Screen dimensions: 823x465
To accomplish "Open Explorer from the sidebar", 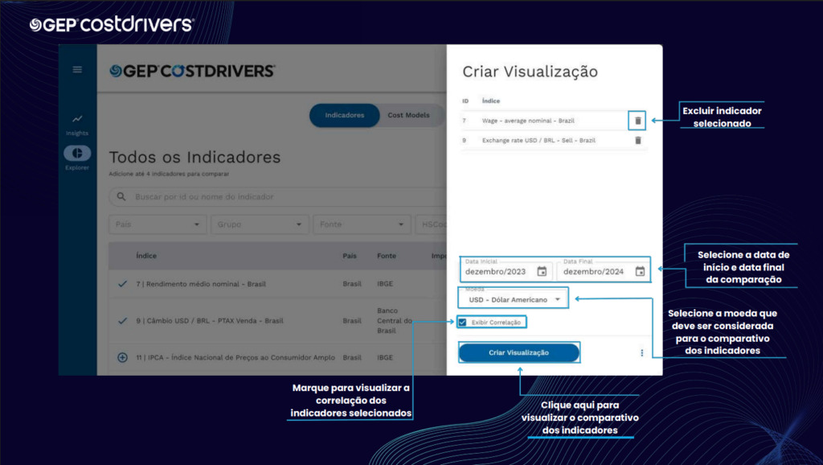I will click(x=77, y=157).
